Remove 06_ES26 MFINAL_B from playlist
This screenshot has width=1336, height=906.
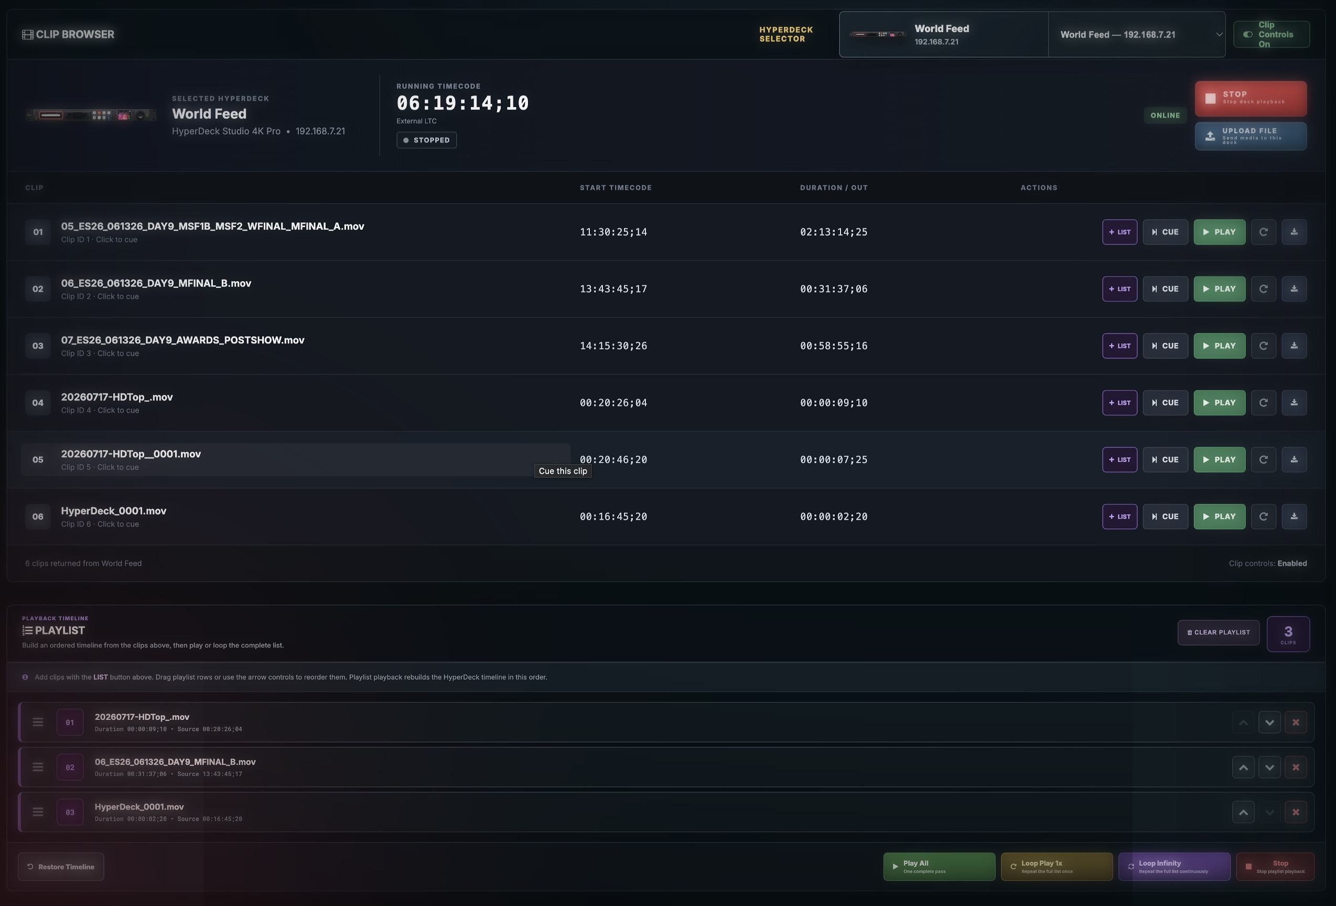point(1296,768)
